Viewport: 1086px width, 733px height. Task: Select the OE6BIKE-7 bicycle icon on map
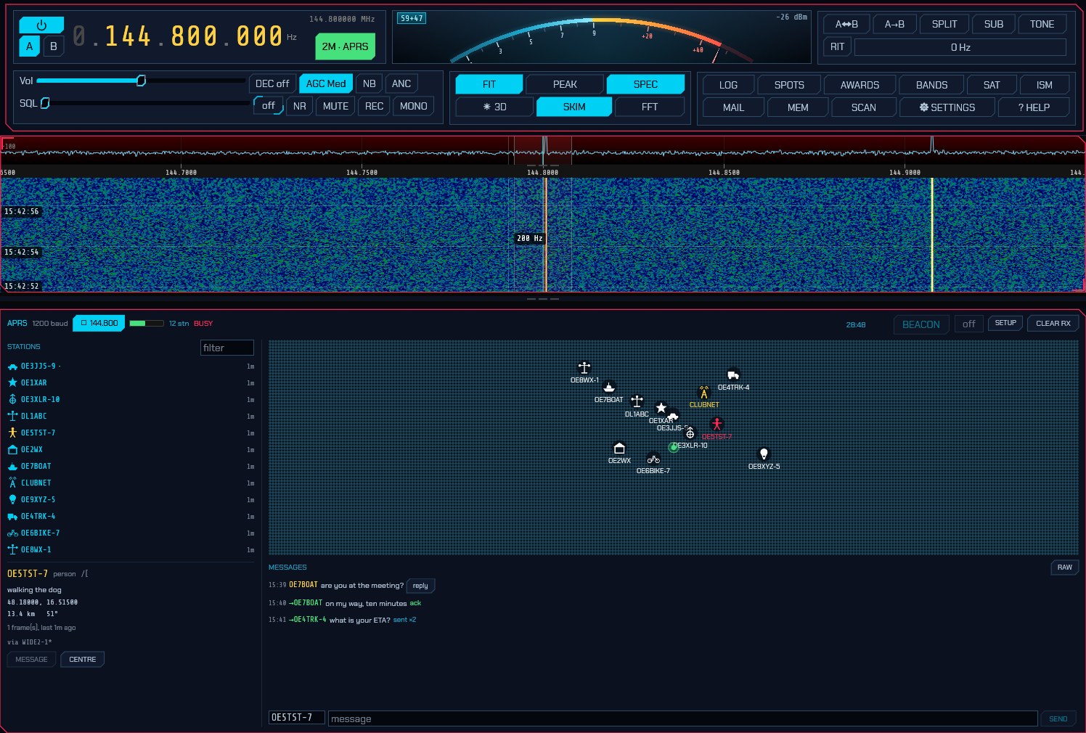653,459
